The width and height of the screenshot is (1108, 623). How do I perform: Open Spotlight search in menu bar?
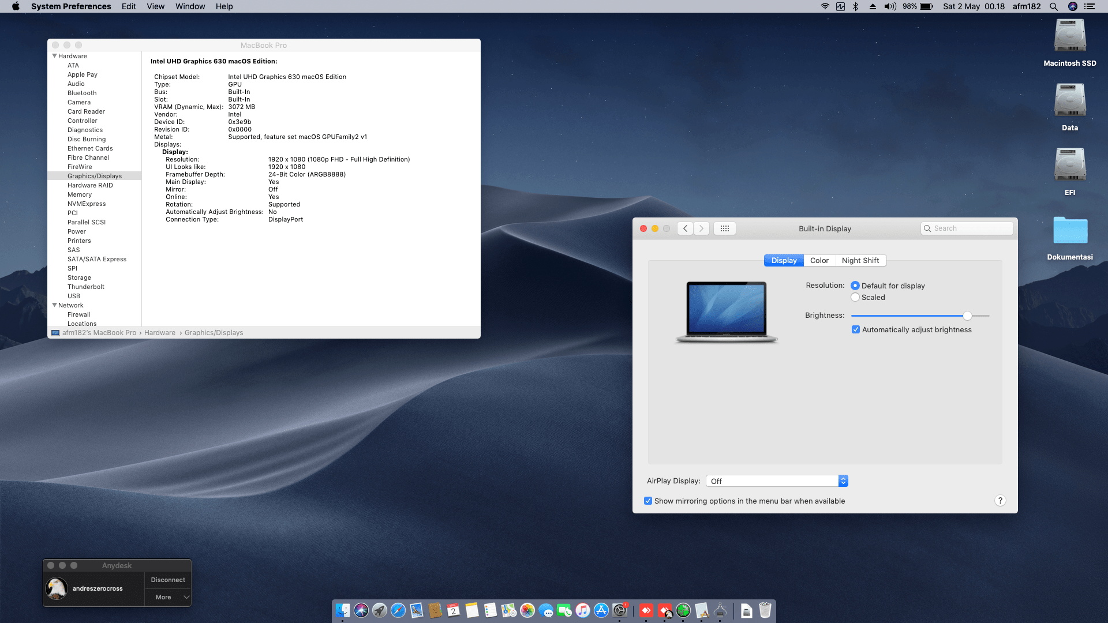tap(1054, 6)
